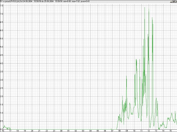Click the 5.0 label on the Y-axis
Screen dimensions: 177x132
1,47
